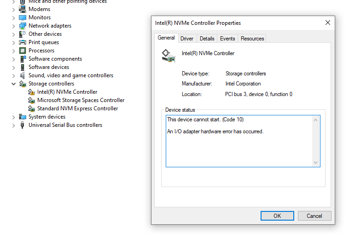
Task: Confirm with the OK button
Action: pos(277,216)
